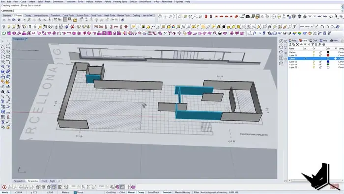
Task: Click the Layers panel horizontal scrollbar
Action: click(315, 181)
